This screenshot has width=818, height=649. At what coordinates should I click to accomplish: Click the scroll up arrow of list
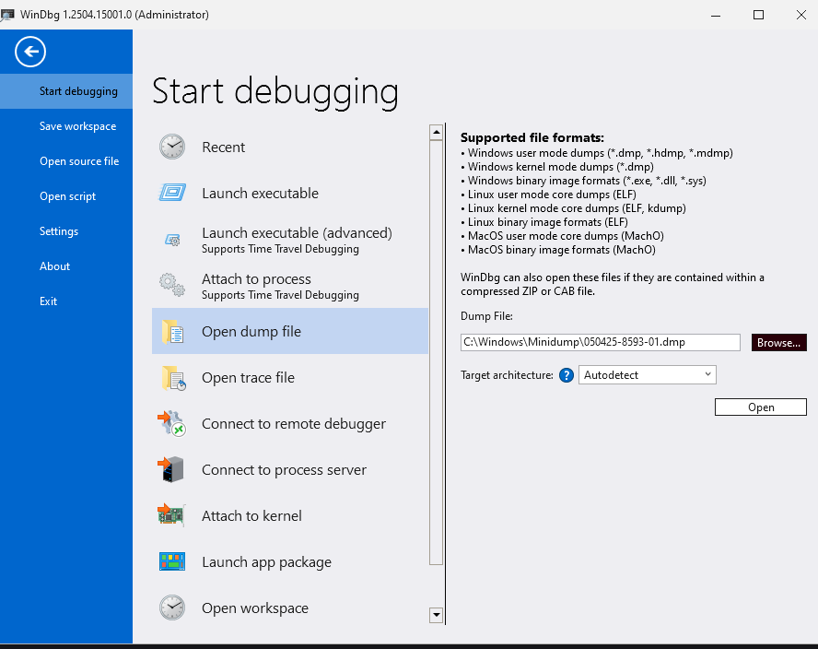point(436,133)
